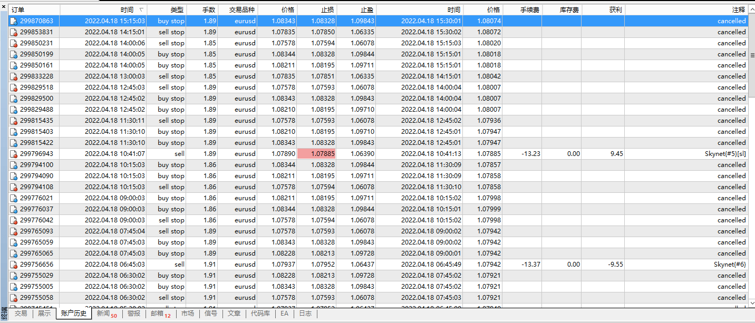Click the icon beside order 299833228
The height and width of the screenshot is (323, 755).
click(x=14, y=76)
